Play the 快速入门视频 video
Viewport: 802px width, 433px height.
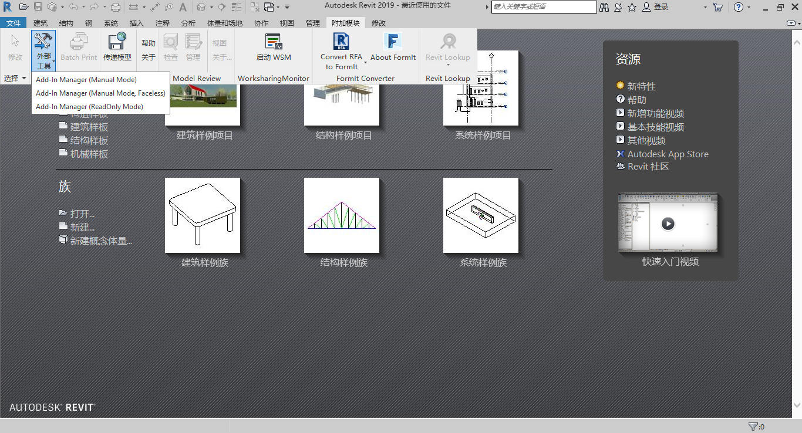(x=668, y=223)
